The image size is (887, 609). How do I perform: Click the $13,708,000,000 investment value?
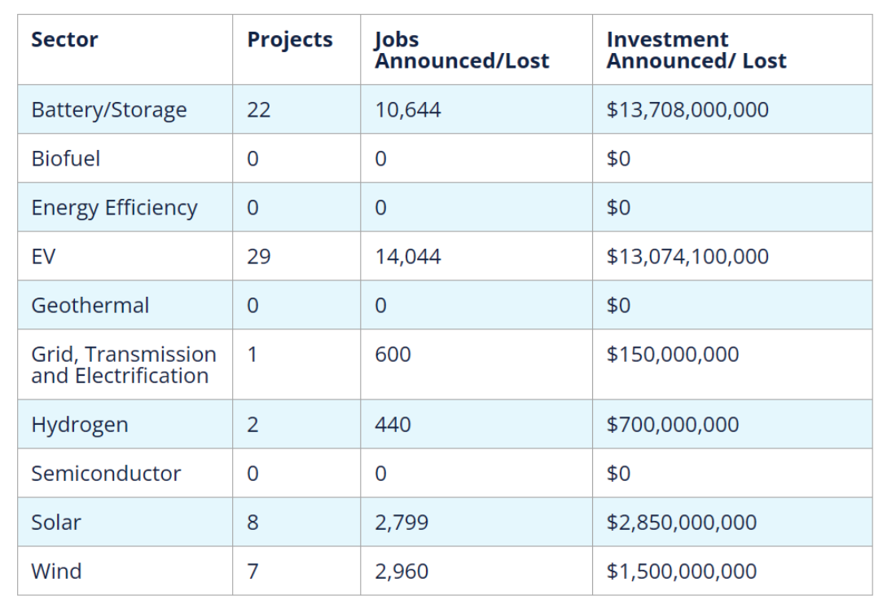coord(687,110)
